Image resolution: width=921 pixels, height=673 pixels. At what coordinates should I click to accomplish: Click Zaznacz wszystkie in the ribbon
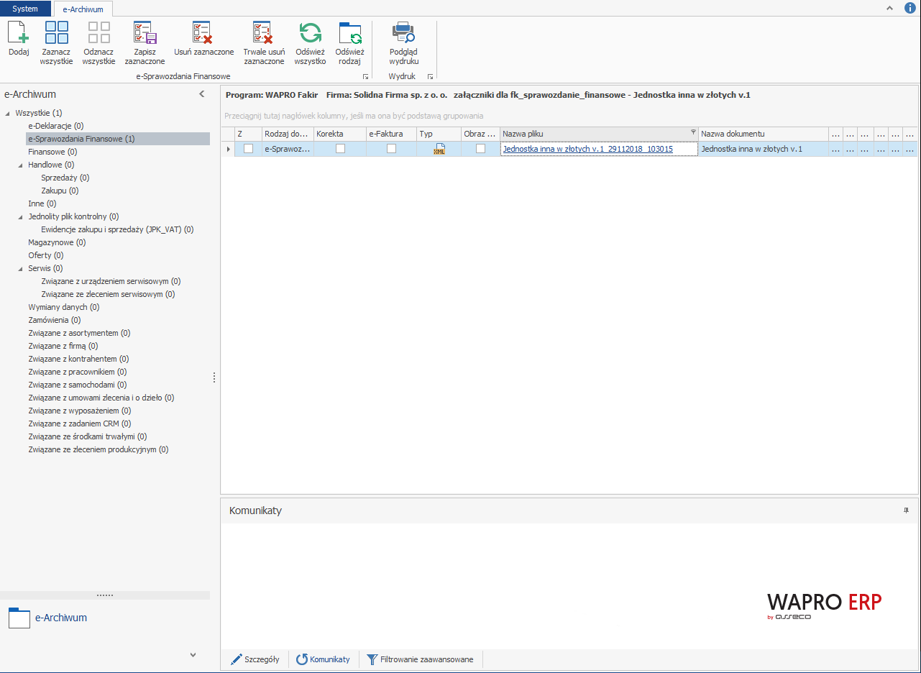click(57, 44)
